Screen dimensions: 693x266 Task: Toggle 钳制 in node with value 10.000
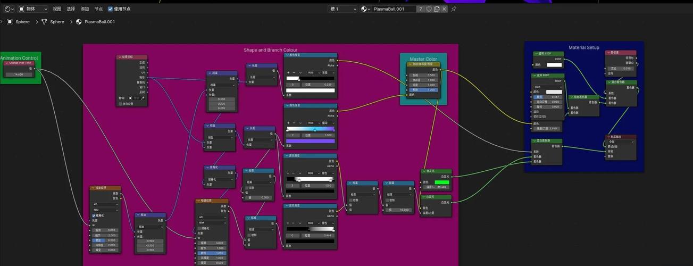click(387, 200)
